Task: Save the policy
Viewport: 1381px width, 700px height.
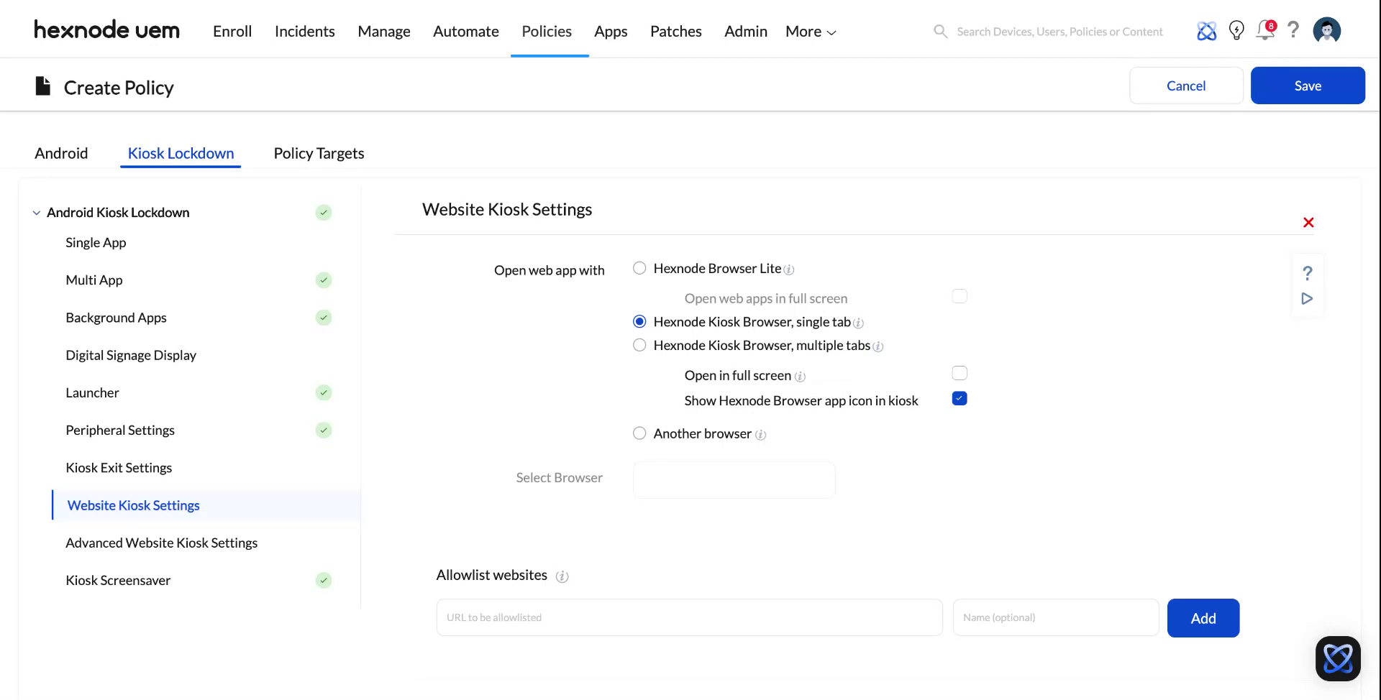Action: click(x=1308, y=85)
